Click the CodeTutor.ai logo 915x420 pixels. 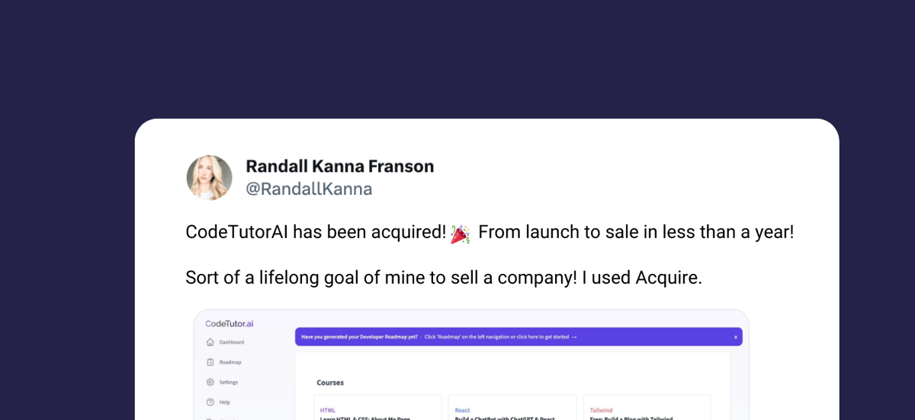click(x=230, y=323)
